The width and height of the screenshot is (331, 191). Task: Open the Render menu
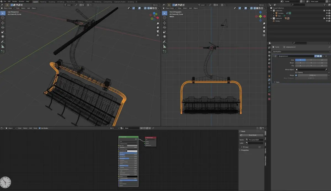[15, 1]
